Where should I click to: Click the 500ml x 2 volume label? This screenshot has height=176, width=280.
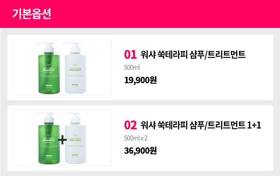[x=136, y=138]
